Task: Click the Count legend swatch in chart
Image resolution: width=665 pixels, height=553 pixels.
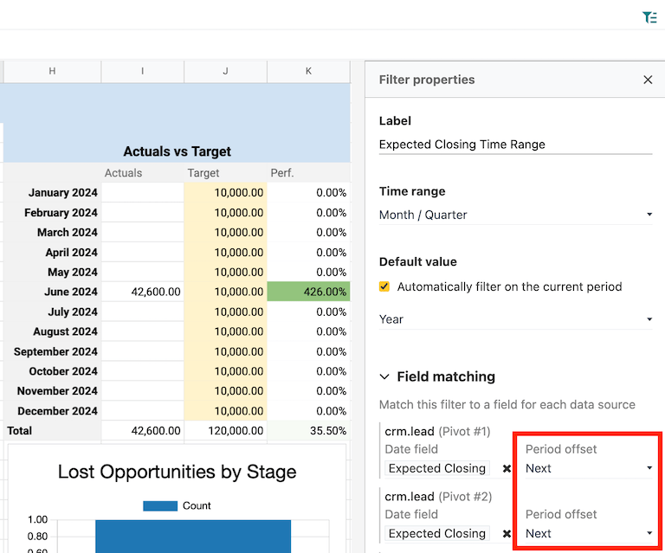Action: tap(158, 506)
